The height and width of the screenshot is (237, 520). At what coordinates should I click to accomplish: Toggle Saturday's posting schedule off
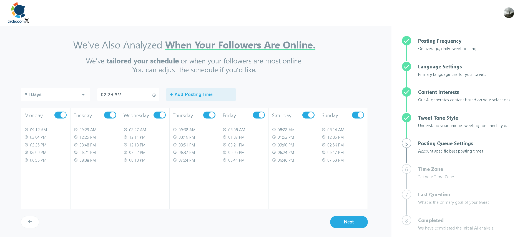[x=308, y=115]
